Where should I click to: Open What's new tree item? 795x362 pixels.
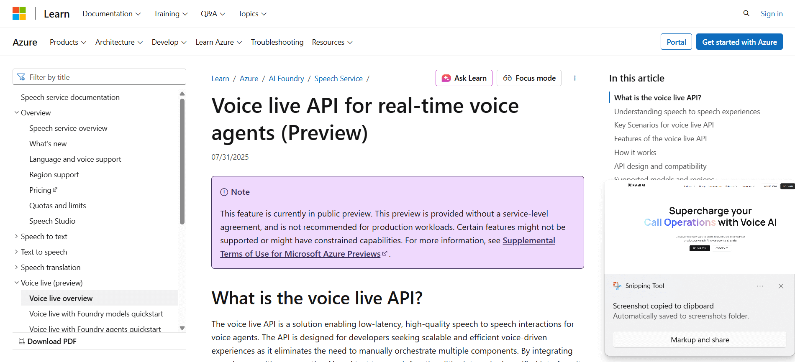coord(48,143)
